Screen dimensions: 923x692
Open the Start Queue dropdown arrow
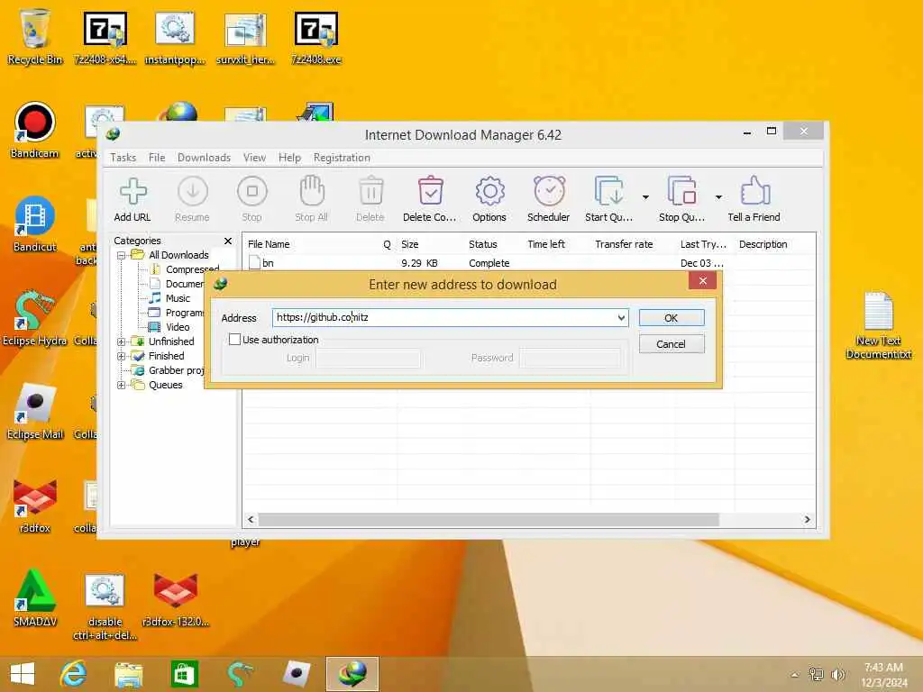[x=645, y=197]
